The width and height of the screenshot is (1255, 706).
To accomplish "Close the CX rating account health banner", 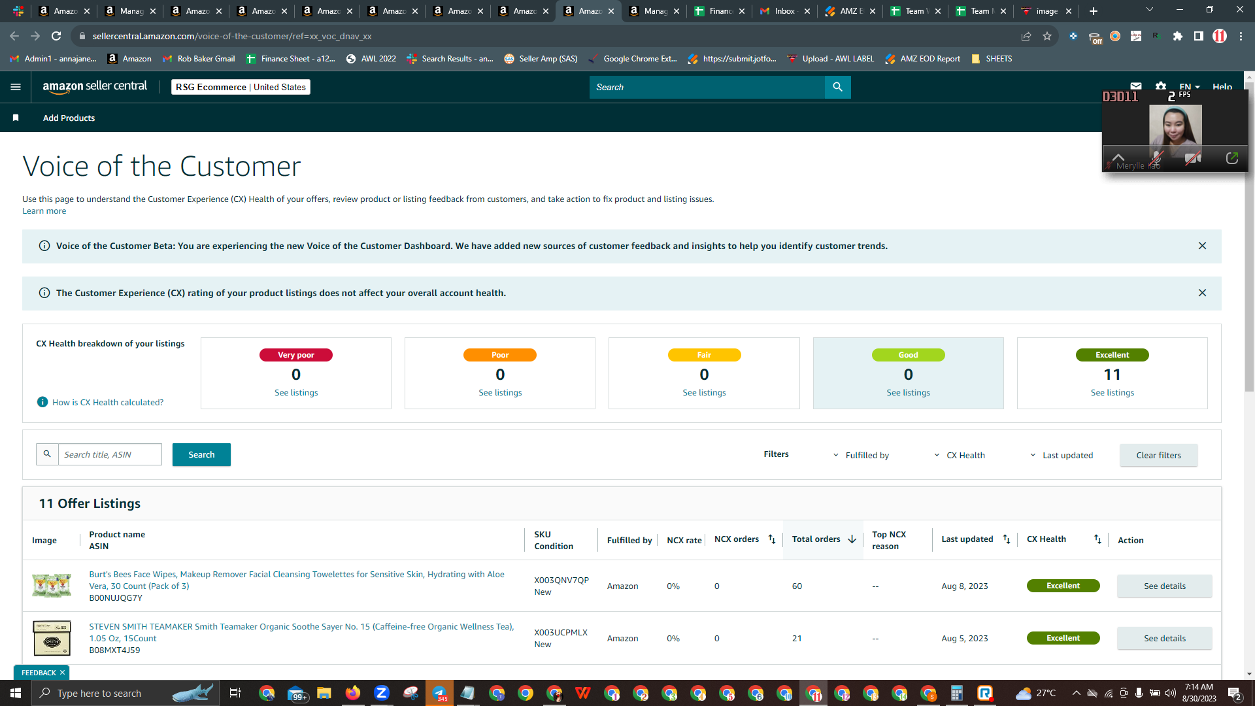I will click(1202, 293).
